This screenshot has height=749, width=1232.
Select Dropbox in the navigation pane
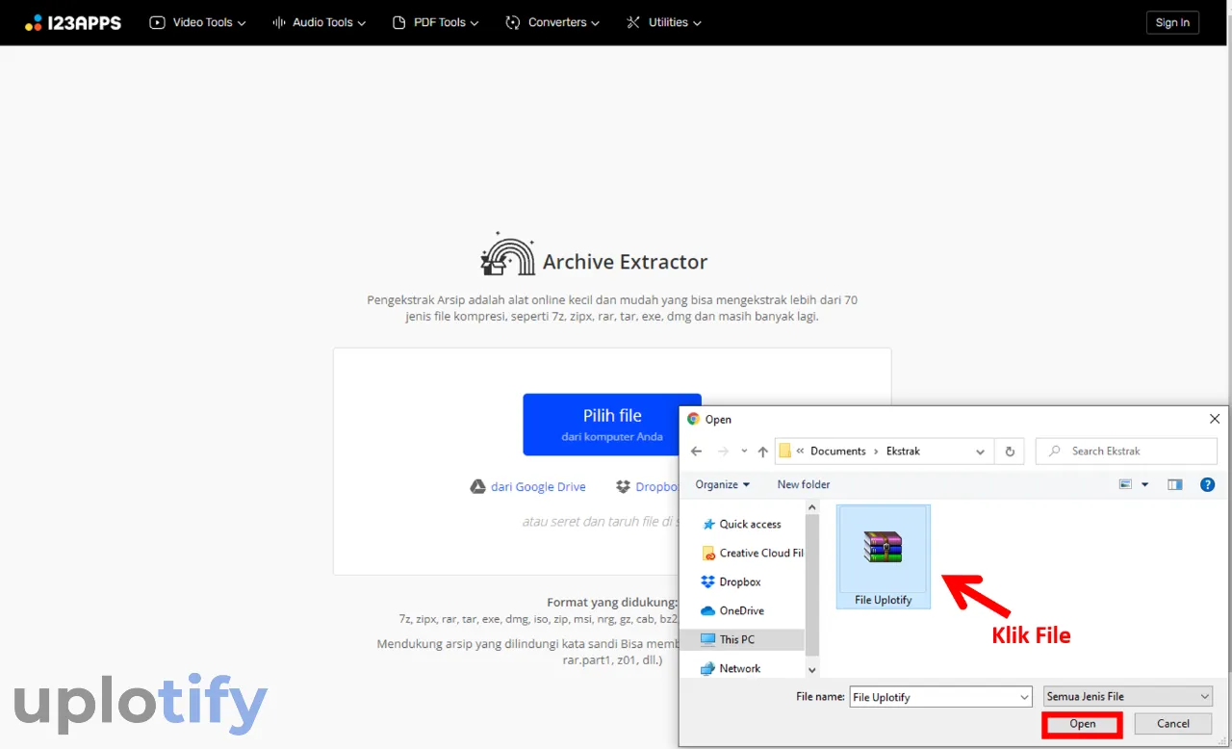point(740,582)
